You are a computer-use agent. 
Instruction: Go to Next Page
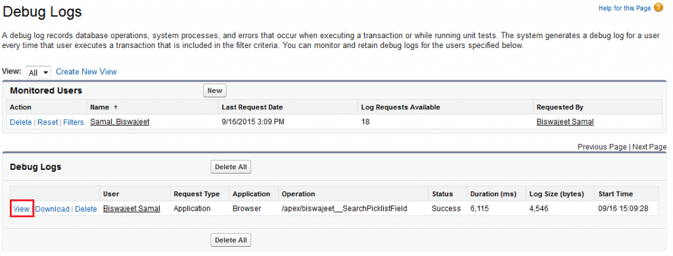point(649,147)
